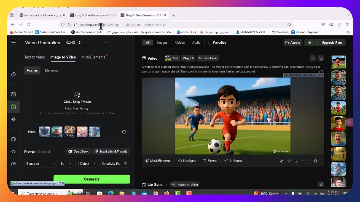Switch to Animation Script Builder browser tab
360x202 pixels.
[42, 15]
